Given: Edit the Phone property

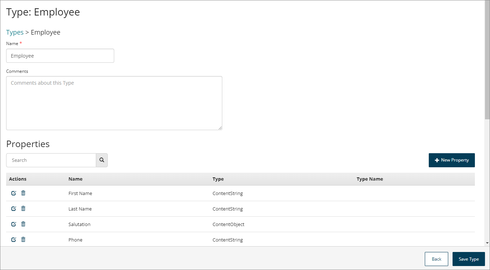Looking at the screenshot, I should pos(14,240).
